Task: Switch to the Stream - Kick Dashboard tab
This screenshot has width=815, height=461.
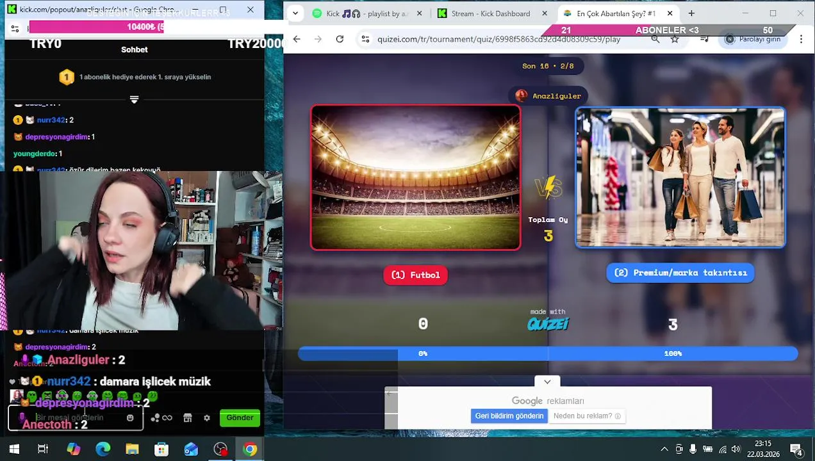Action: click(491, 13)
